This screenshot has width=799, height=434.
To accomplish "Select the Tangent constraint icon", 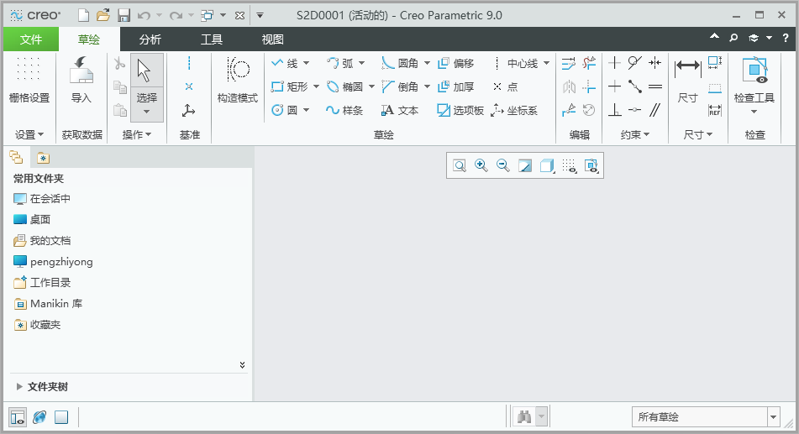I will pos(634,63).
